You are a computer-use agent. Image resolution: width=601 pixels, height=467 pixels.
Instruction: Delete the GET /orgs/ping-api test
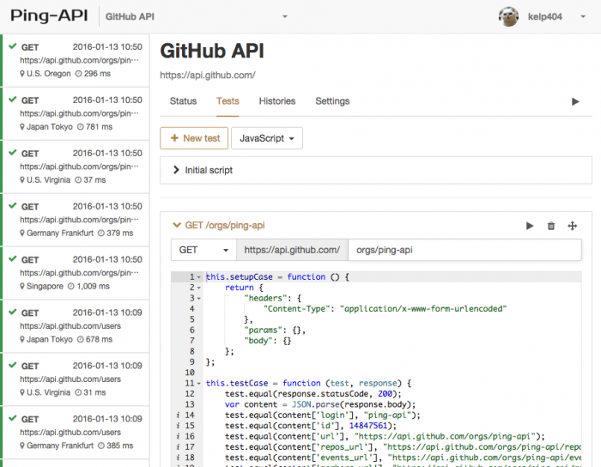click(x=551, y=226)
